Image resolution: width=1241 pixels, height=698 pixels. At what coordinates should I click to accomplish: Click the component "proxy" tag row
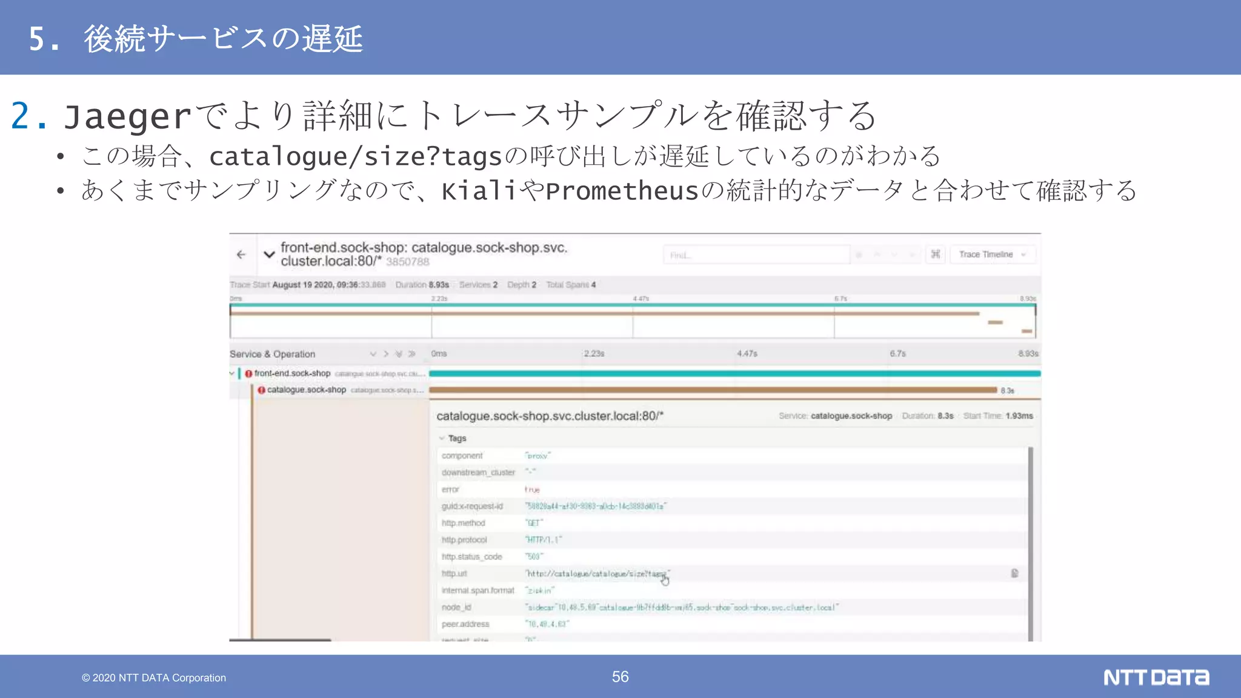732,456
